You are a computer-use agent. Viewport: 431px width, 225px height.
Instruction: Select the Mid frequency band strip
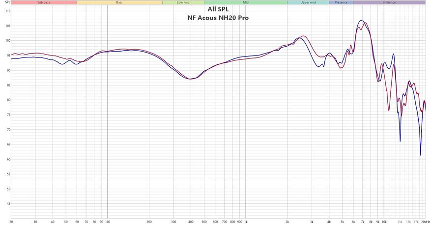click(x=246, y=2)
